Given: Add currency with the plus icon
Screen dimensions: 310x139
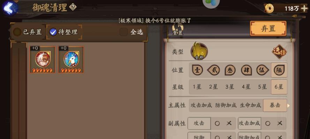Looking at the screenshot, I should 304,8.
